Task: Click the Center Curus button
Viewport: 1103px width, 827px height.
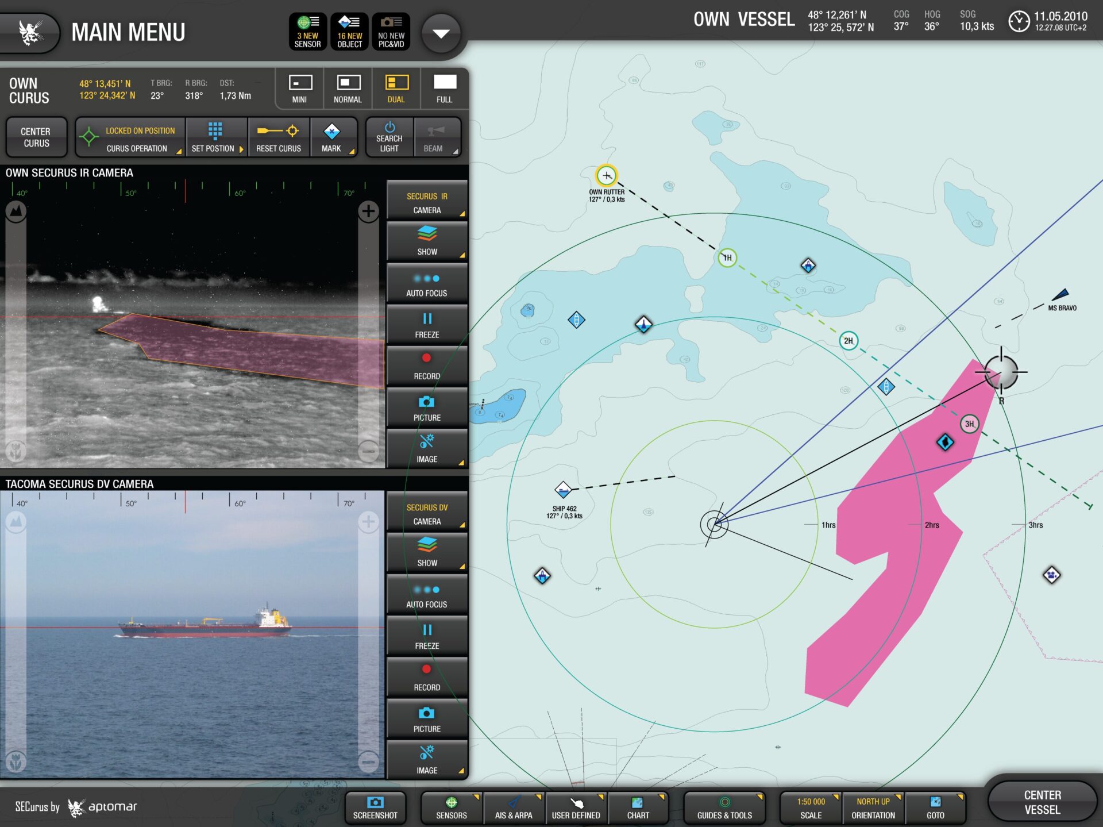Action: coord(36,137)
